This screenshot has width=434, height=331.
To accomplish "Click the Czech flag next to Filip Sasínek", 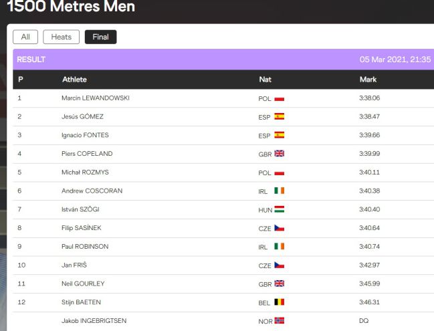I will coord(280,228).
